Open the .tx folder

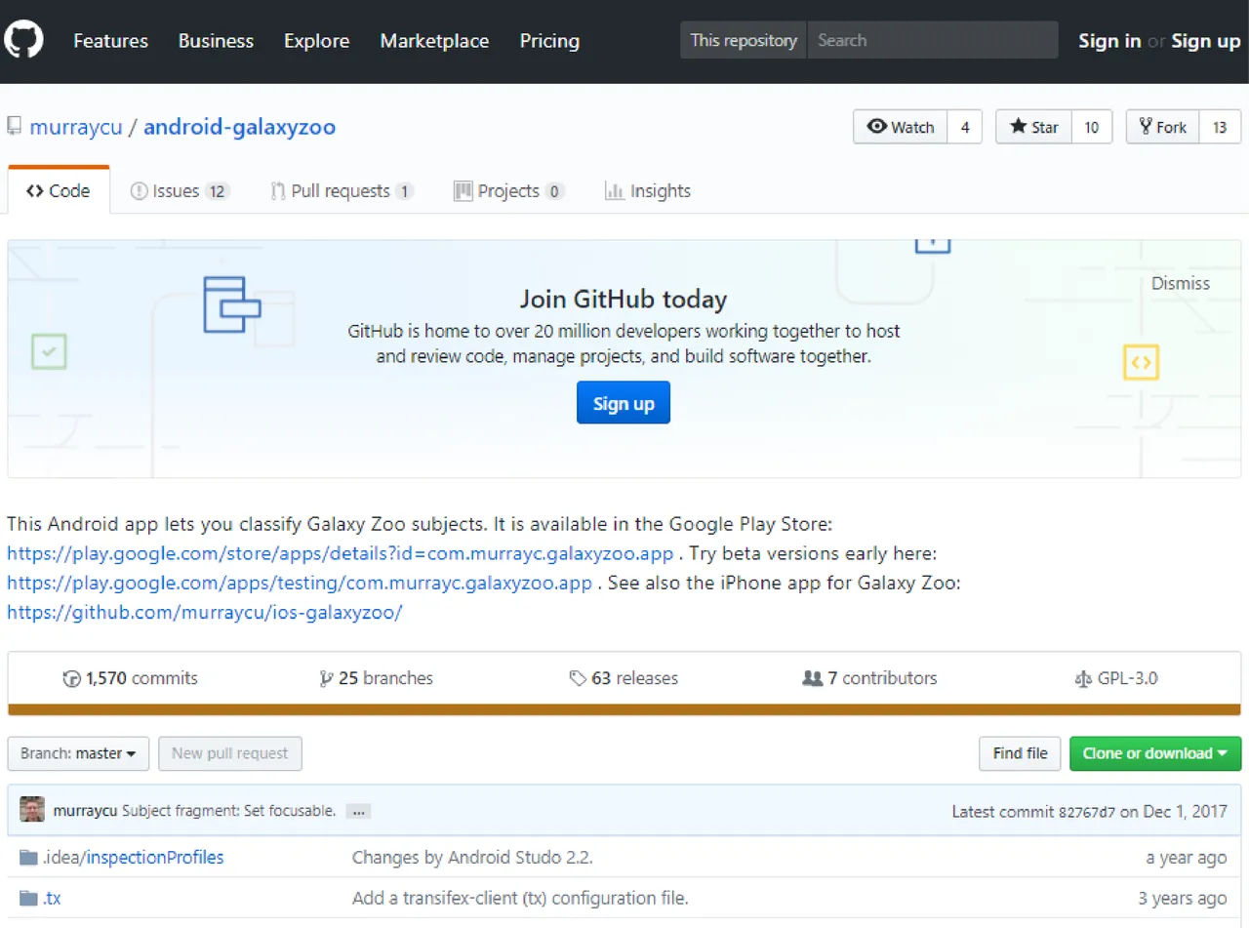click(x=52, y=898)
